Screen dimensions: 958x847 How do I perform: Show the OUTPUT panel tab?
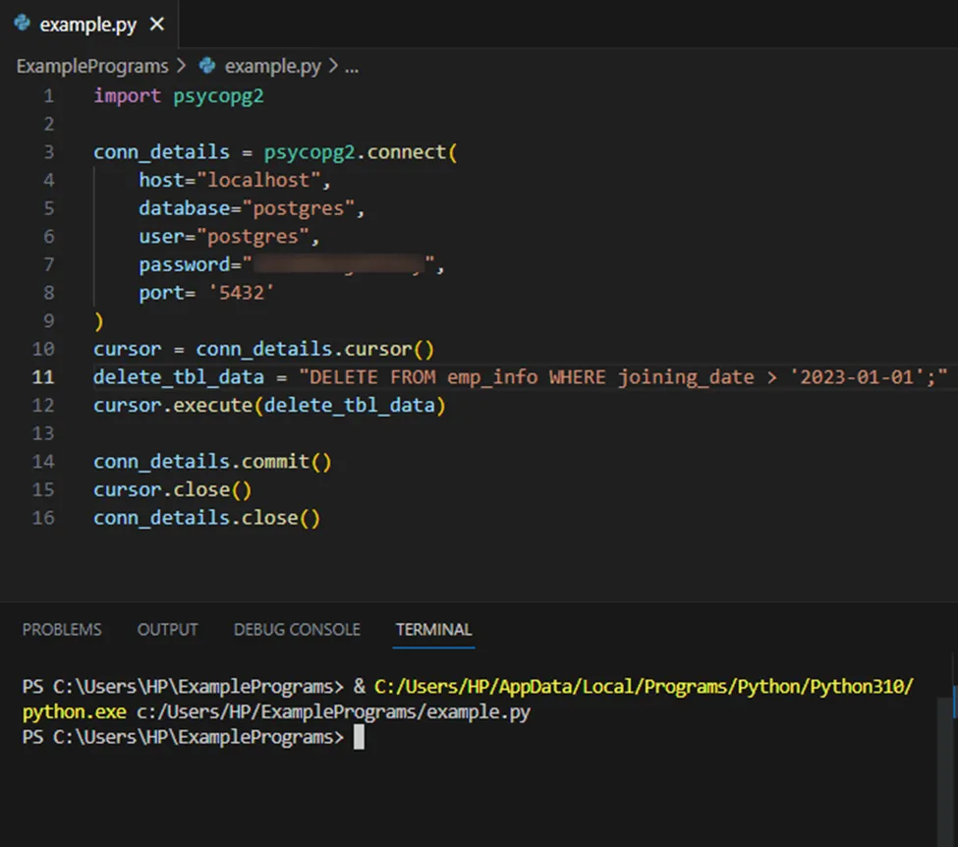tap(167, 629)
